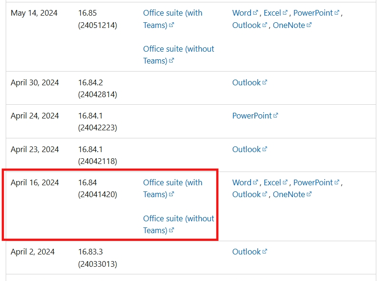Select build number (24041420)
Screen dimensions: 382x281
97,194
